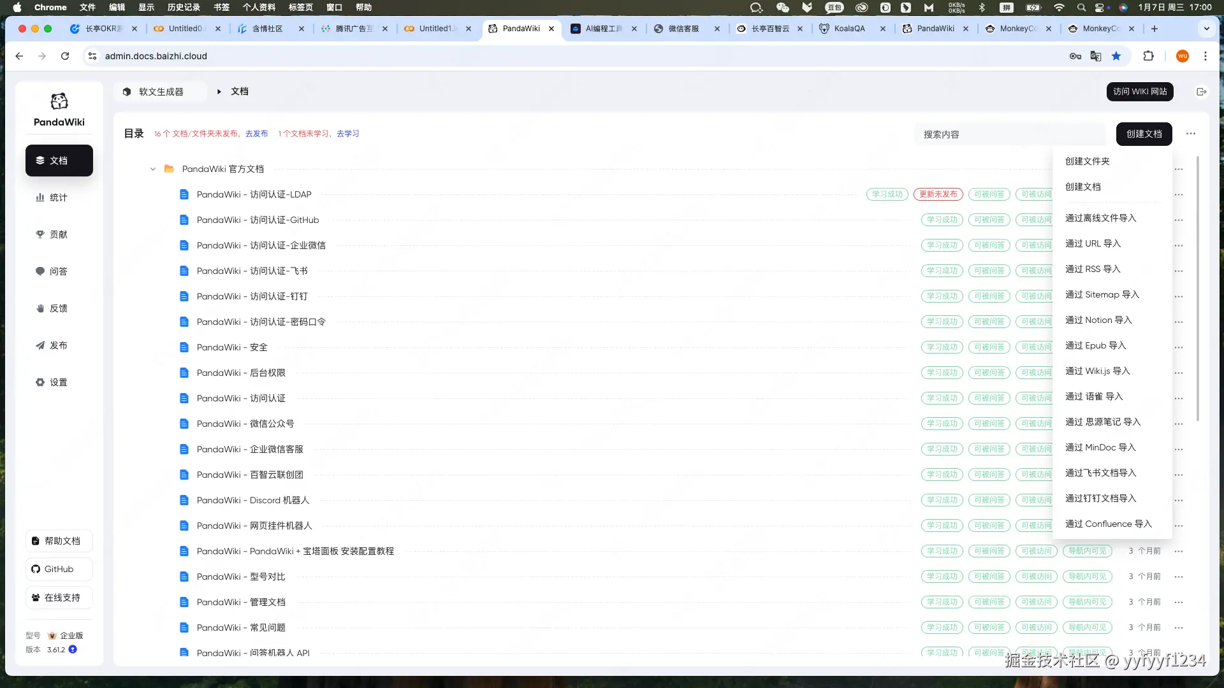Reload the page with Chrome's refresh icon
Image resolution: width=1224 pixels, height=688 pixels.
(x=65, y=56)
